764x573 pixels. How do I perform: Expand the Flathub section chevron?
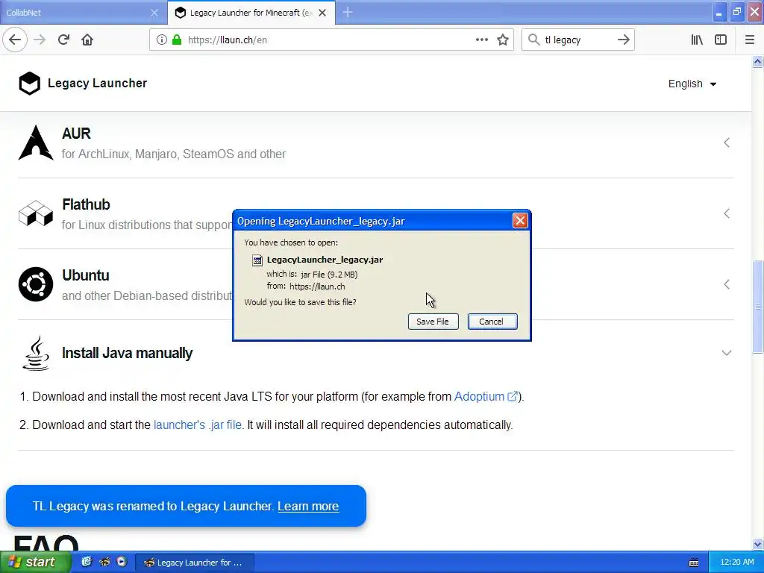tap(727, 213)
